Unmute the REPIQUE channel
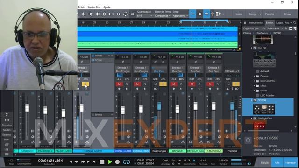The height and width of the screenshot is (168, 299). click(174, 84)
